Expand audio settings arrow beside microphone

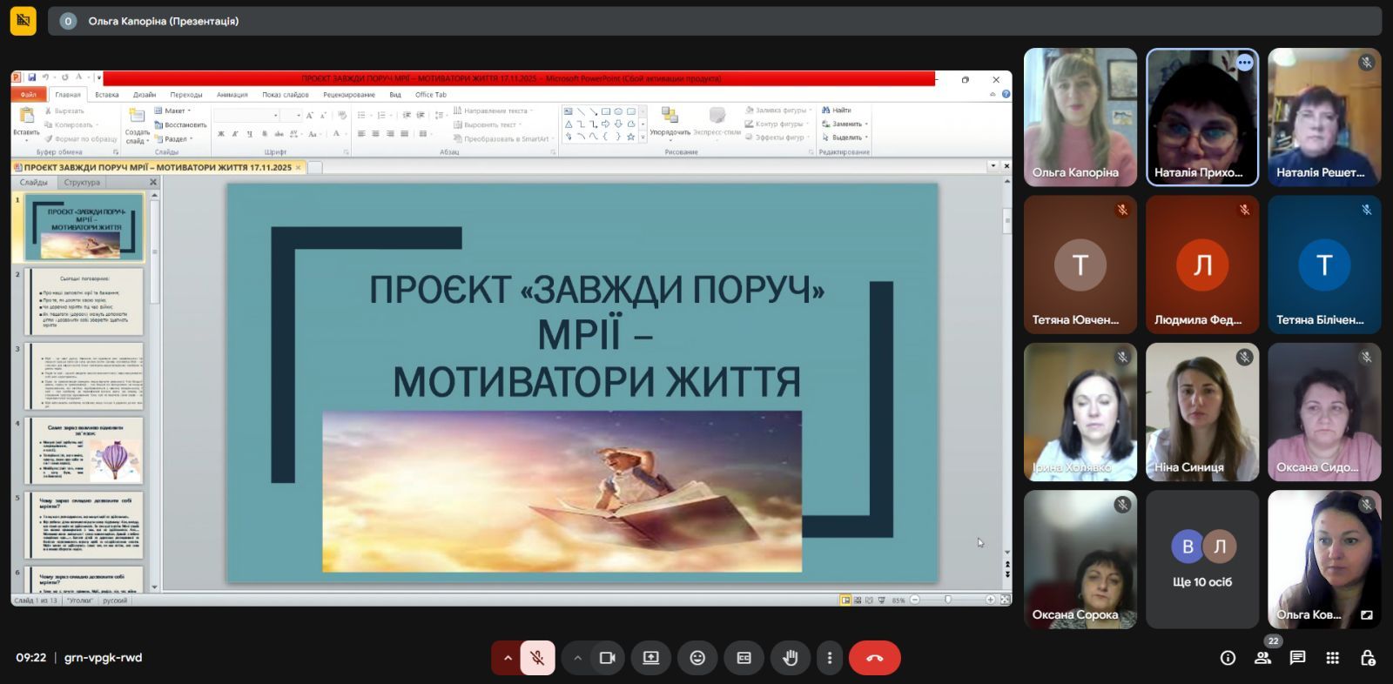(508, 658)
